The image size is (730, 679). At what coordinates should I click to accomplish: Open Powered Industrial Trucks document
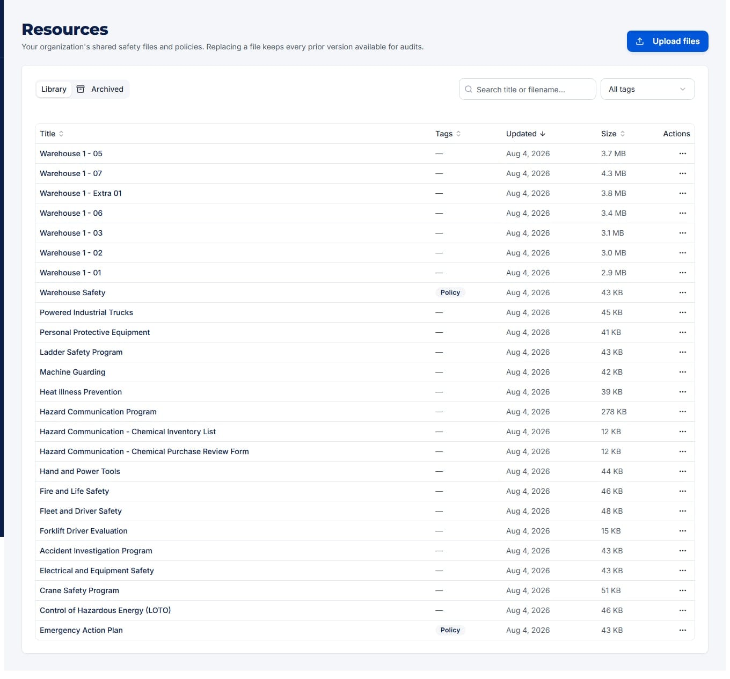pos(86,312)
